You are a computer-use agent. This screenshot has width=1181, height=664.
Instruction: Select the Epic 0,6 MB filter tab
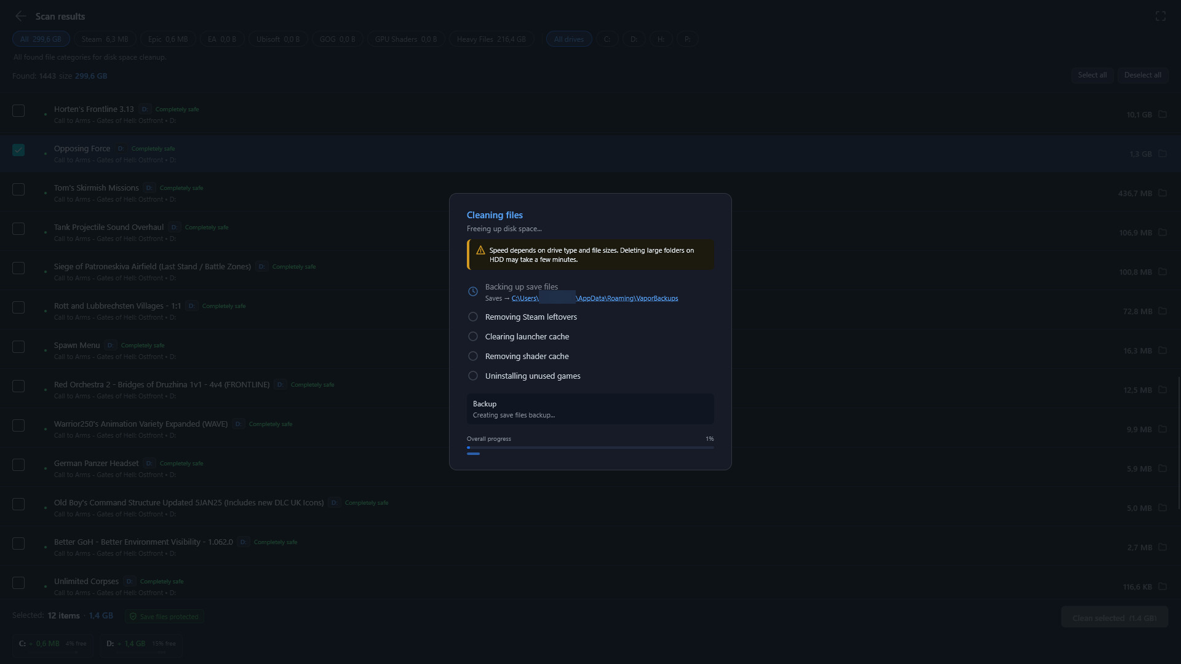168,39
